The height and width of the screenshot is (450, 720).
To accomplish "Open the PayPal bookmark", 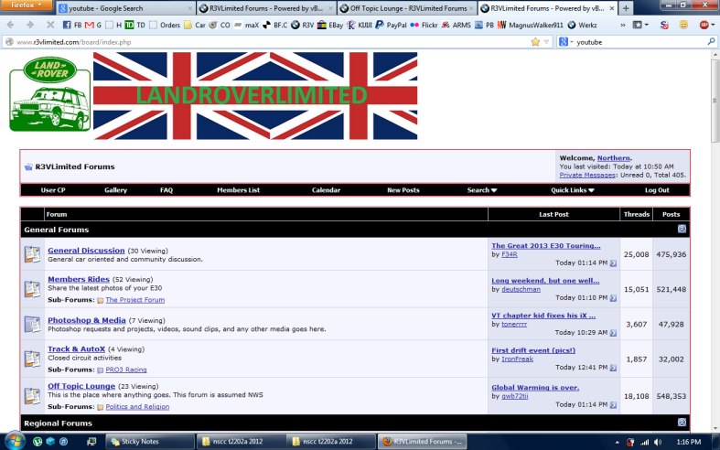I will click(391, 25).
